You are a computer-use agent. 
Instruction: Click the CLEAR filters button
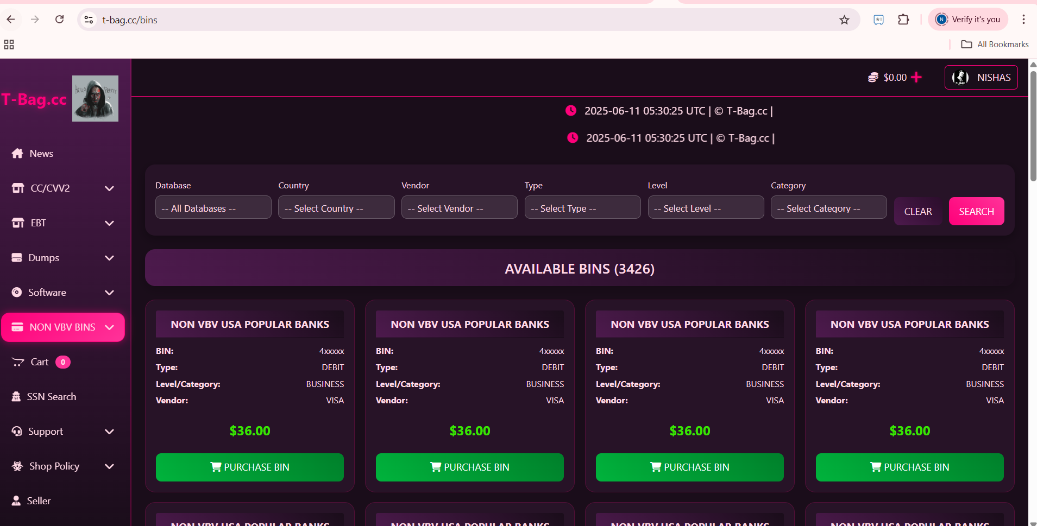pyautogui.click(x=918, y=211)
